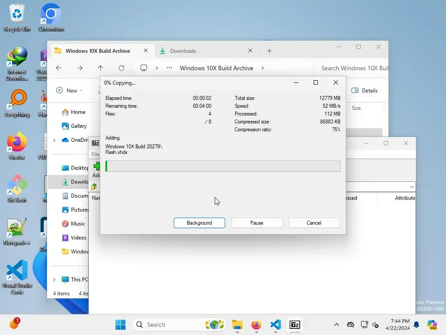
Task: Open File Explorer from taskbar
Action: (x=237, y=325)
